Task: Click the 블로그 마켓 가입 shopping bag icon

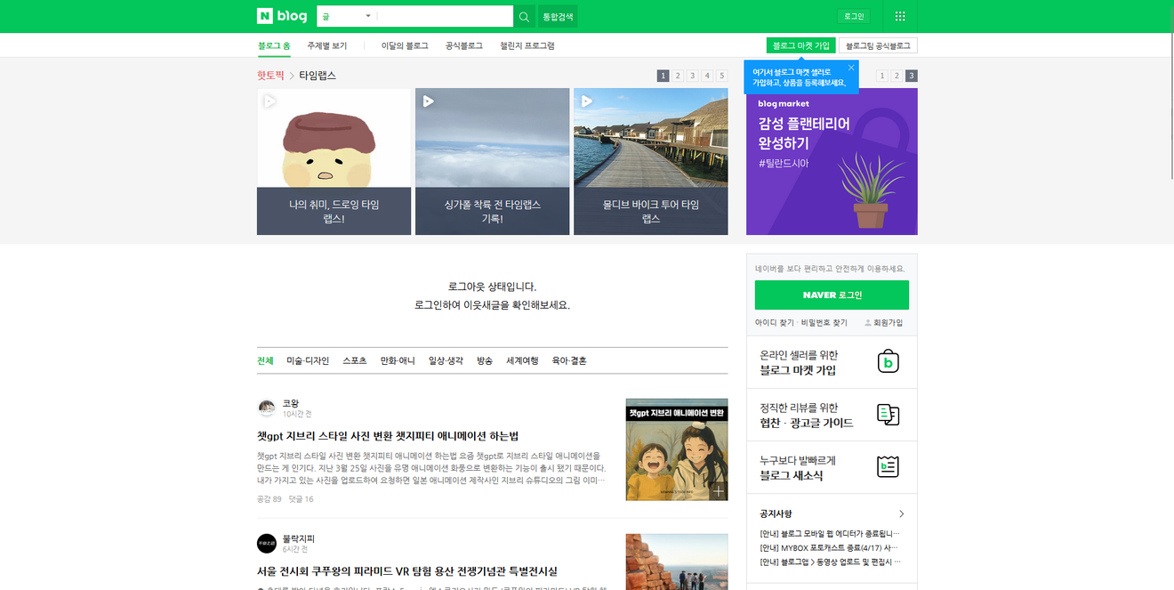Action: (x=888, y=361)
